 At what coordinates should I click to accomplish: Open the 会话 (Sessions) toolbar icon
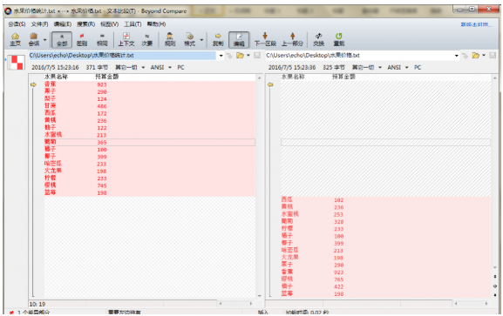coord(34,39)
